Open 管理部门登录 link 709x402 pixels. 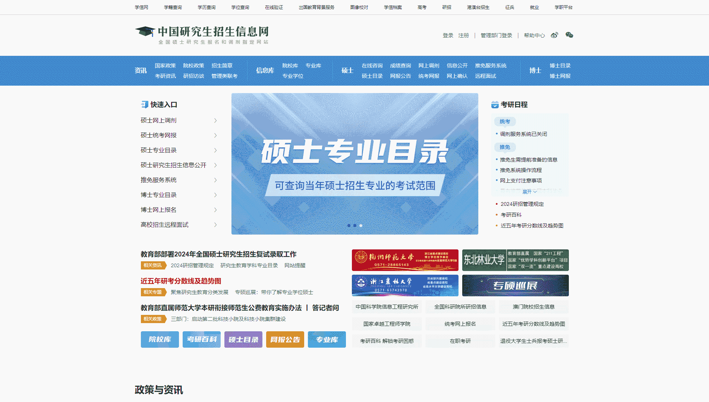coord(497,35)
